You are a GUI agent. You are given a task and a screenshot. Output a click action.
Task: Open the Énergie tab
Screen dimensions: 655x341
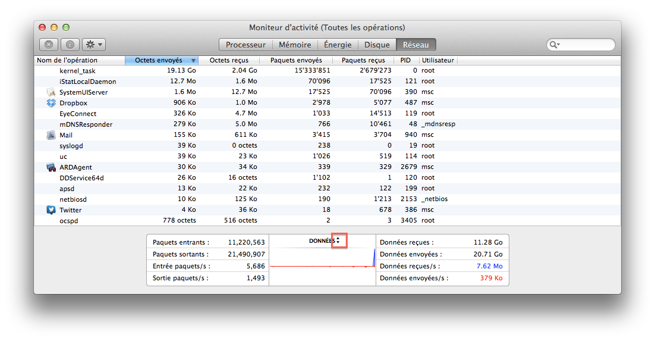[x=338, y=45]
